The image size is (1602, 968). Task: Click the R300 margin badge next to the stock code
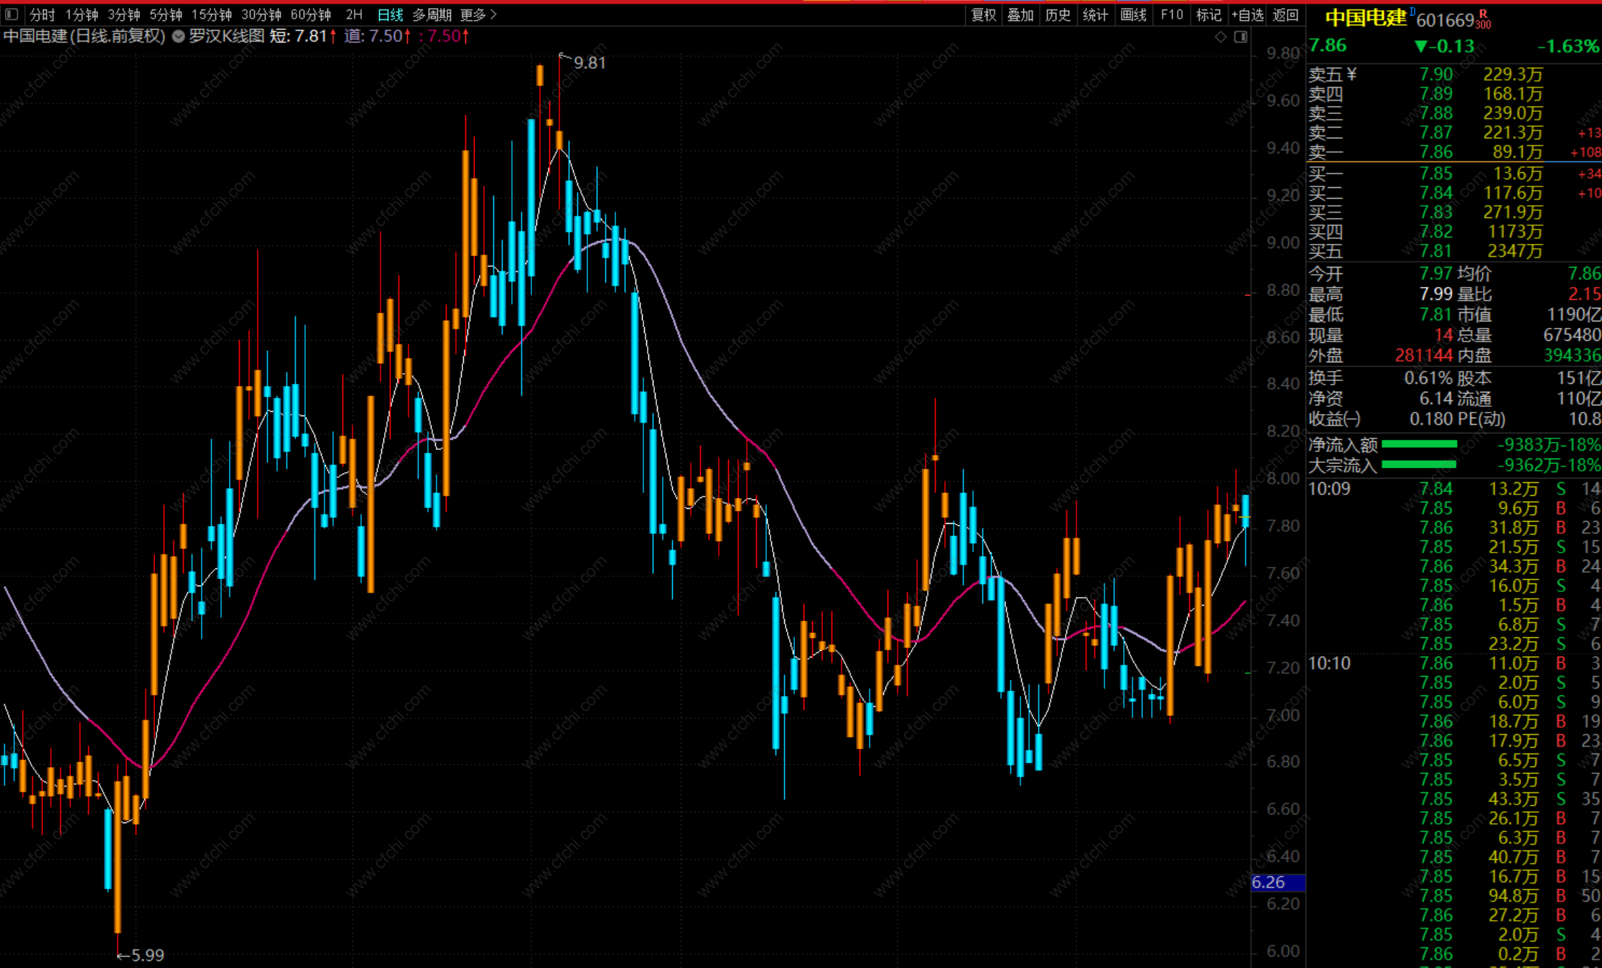pos(1484,19)
